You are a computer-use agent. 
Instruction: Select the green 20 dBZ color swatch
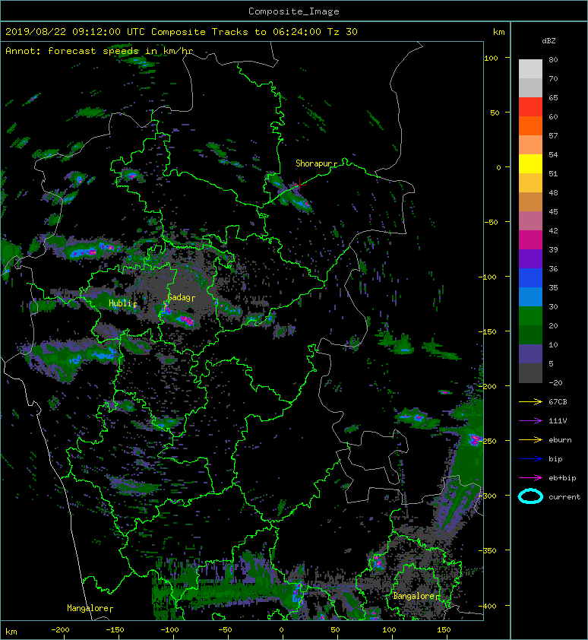(x=530, y=316)
